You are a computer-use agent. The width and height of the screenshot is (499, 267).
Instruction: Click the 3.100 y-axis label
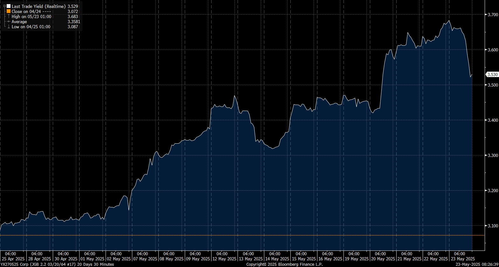493,226
